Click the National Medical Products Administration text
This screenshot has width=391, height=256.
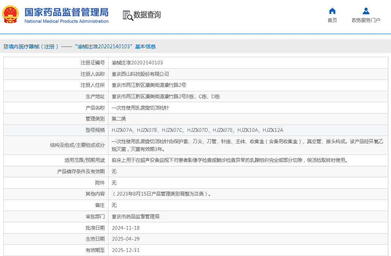[66, 21]
